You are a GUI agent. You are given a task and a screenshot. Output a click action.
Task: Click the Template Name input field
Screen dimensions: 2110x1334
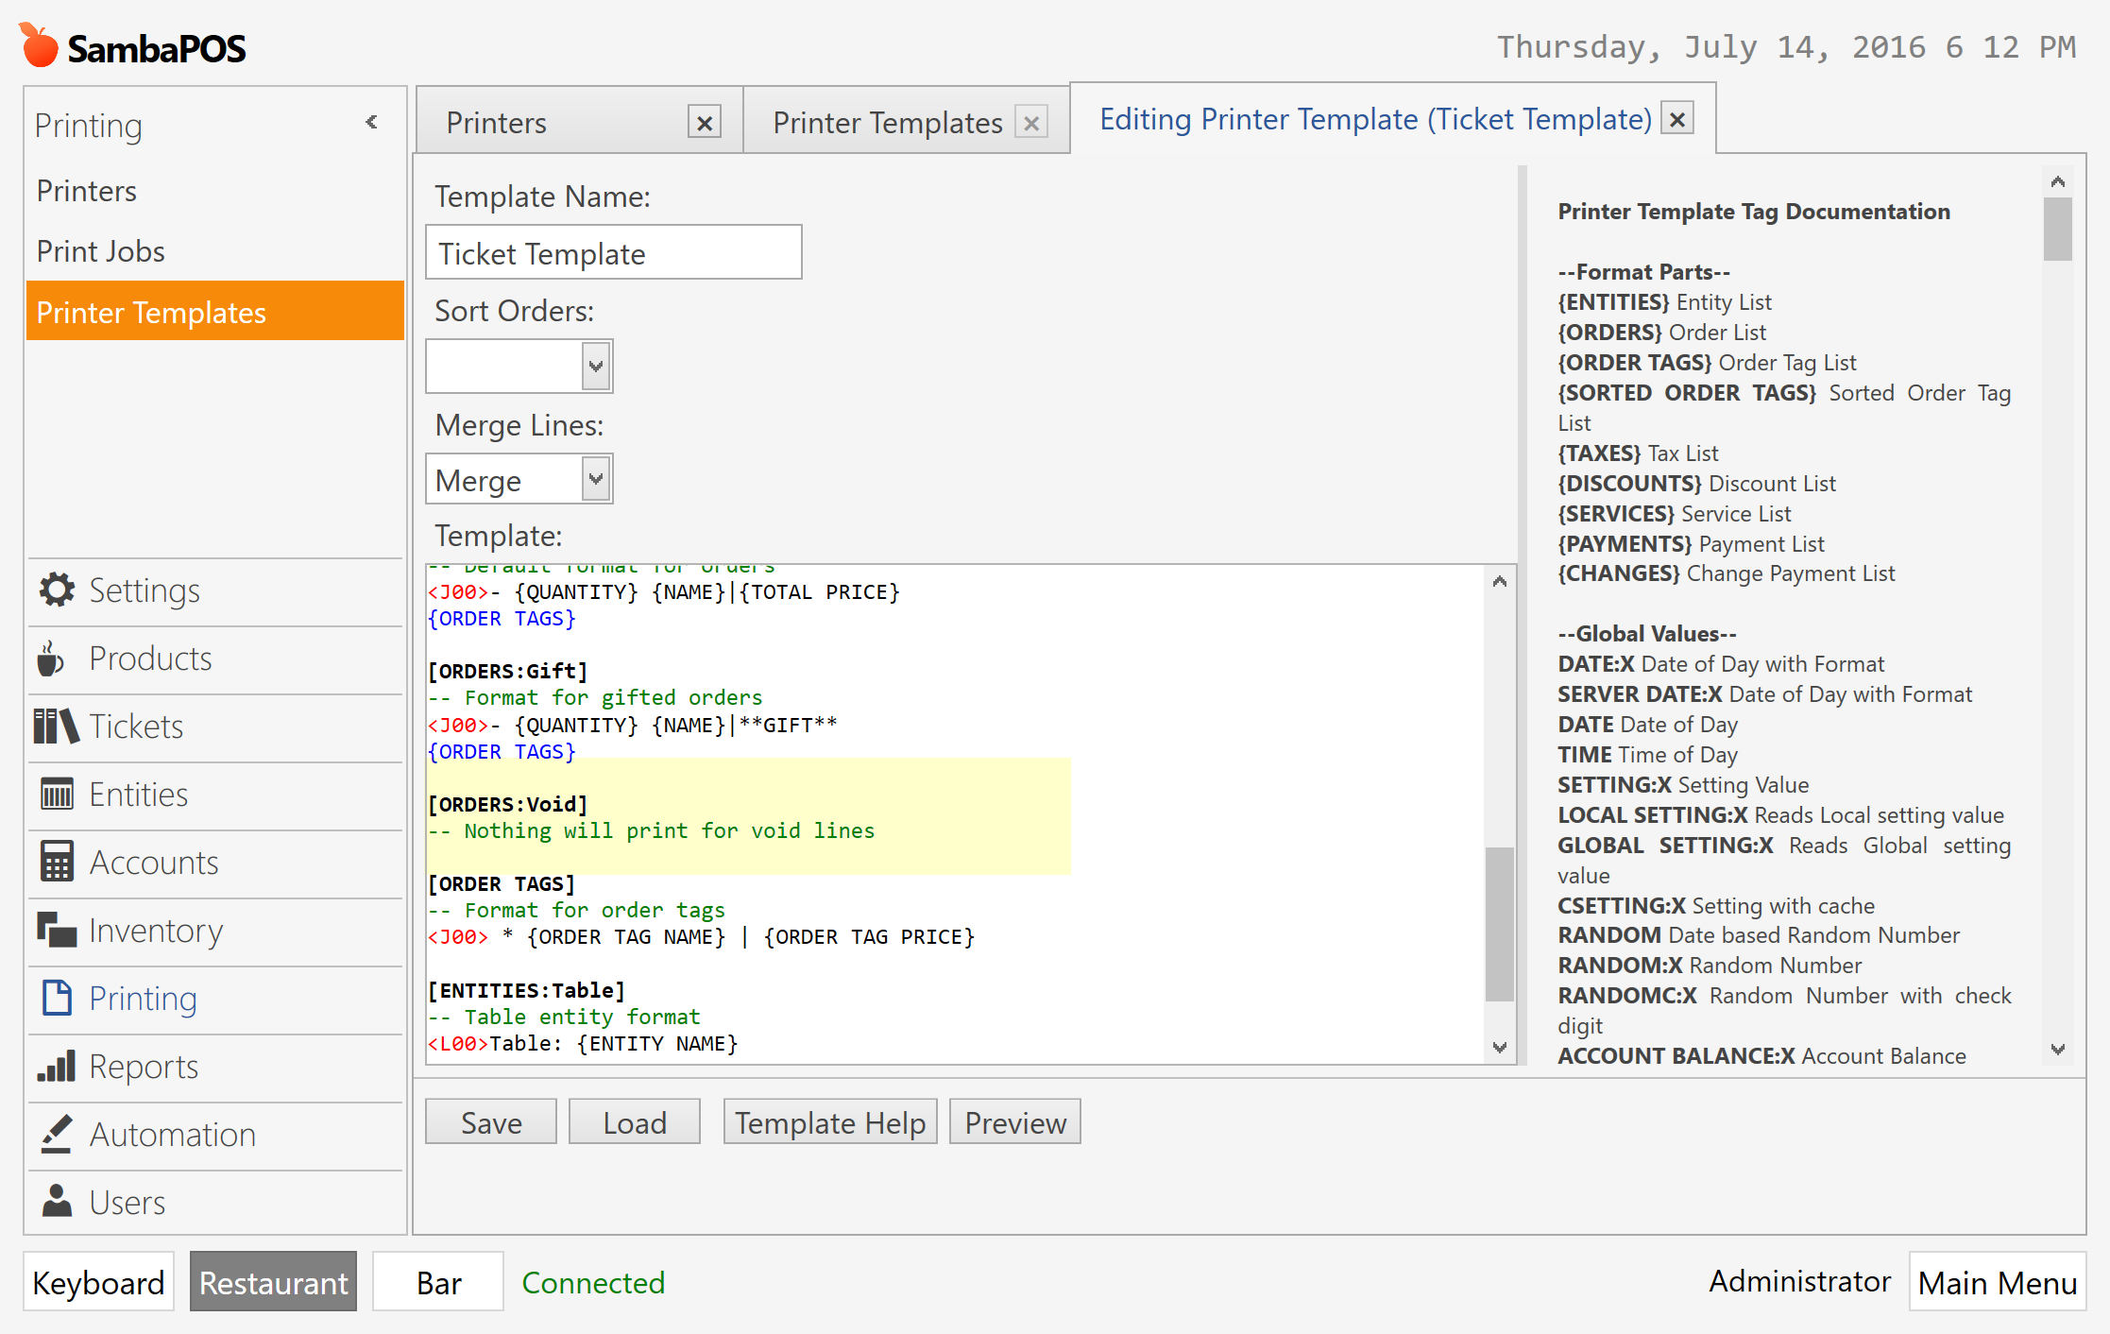tap(614, 252)
